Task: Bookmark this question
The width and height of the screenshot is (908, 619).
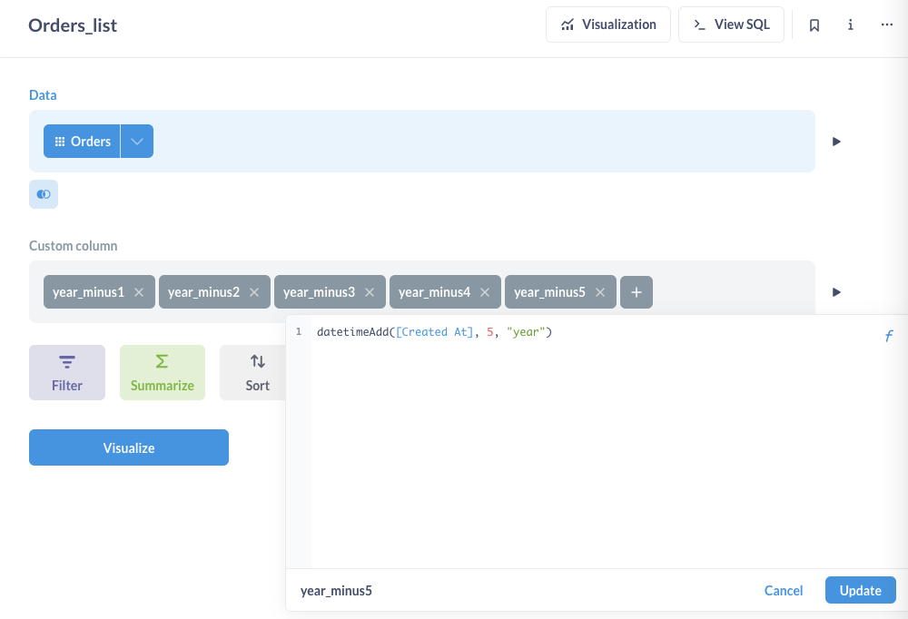Action: tap(814, 25)
